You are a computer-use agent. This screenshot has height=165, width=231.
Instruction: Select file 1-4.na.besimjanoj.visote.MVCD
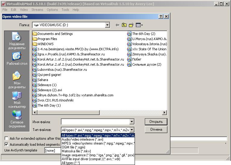point(76,49)
